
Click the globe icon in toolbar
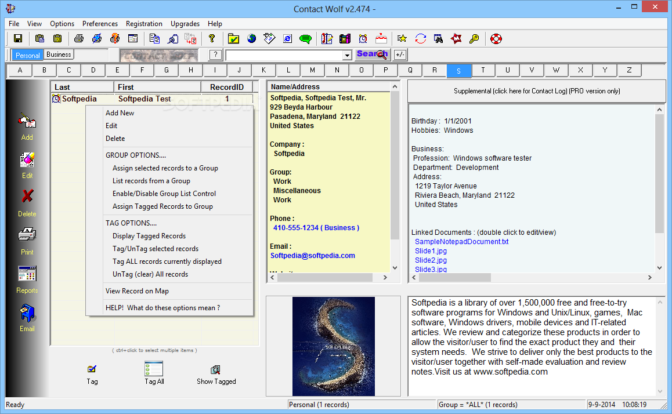tap(252, 38)
